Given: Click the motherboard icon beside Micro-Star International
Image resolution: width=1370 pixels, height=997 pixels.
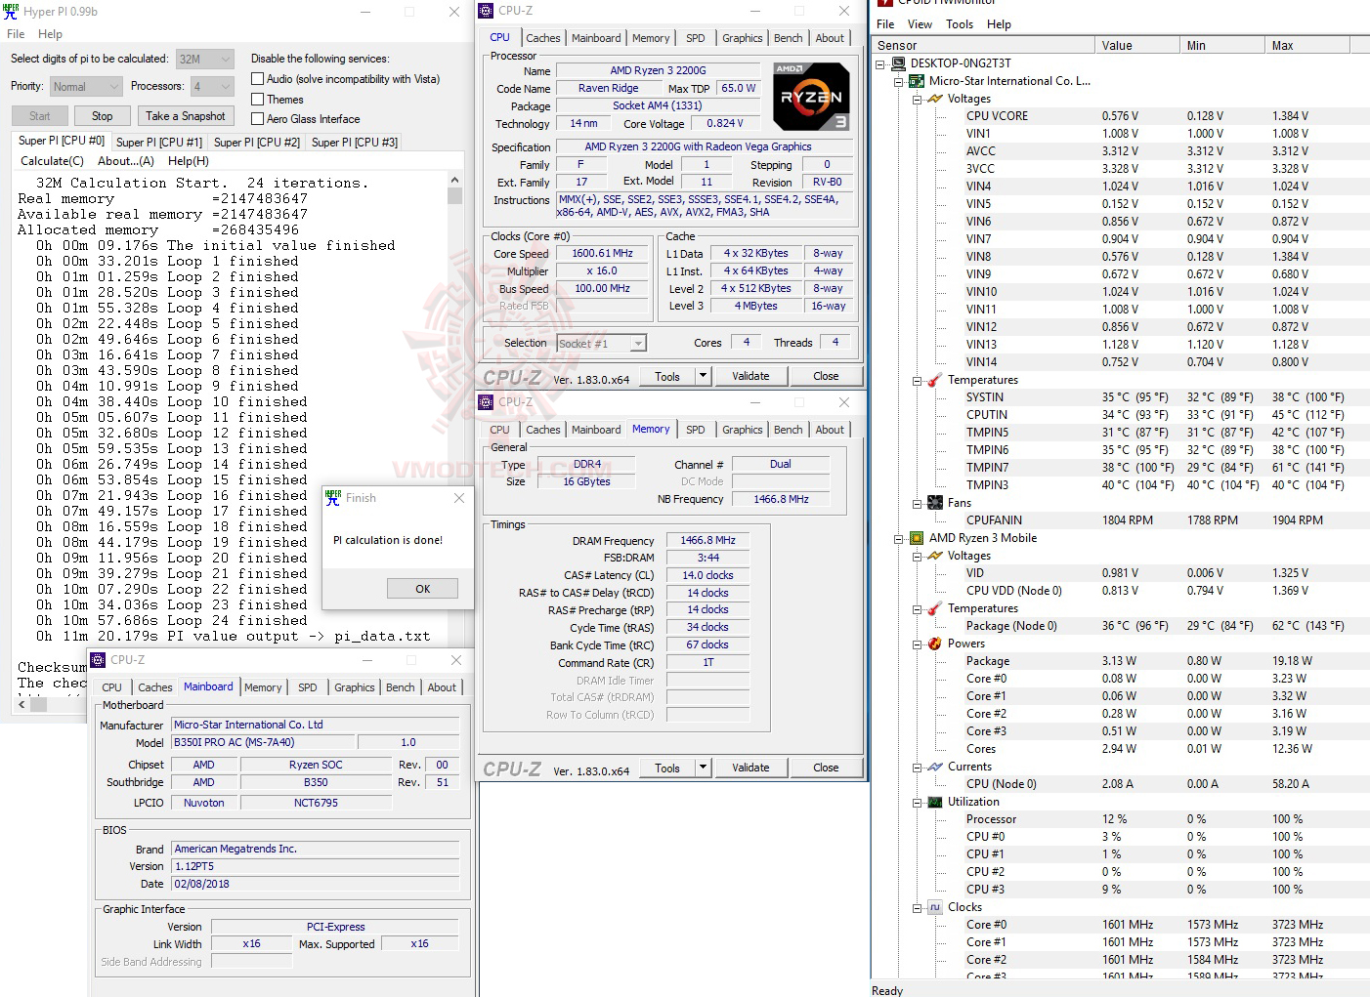Looking at the screenshot, I should (x=917, y=81).
